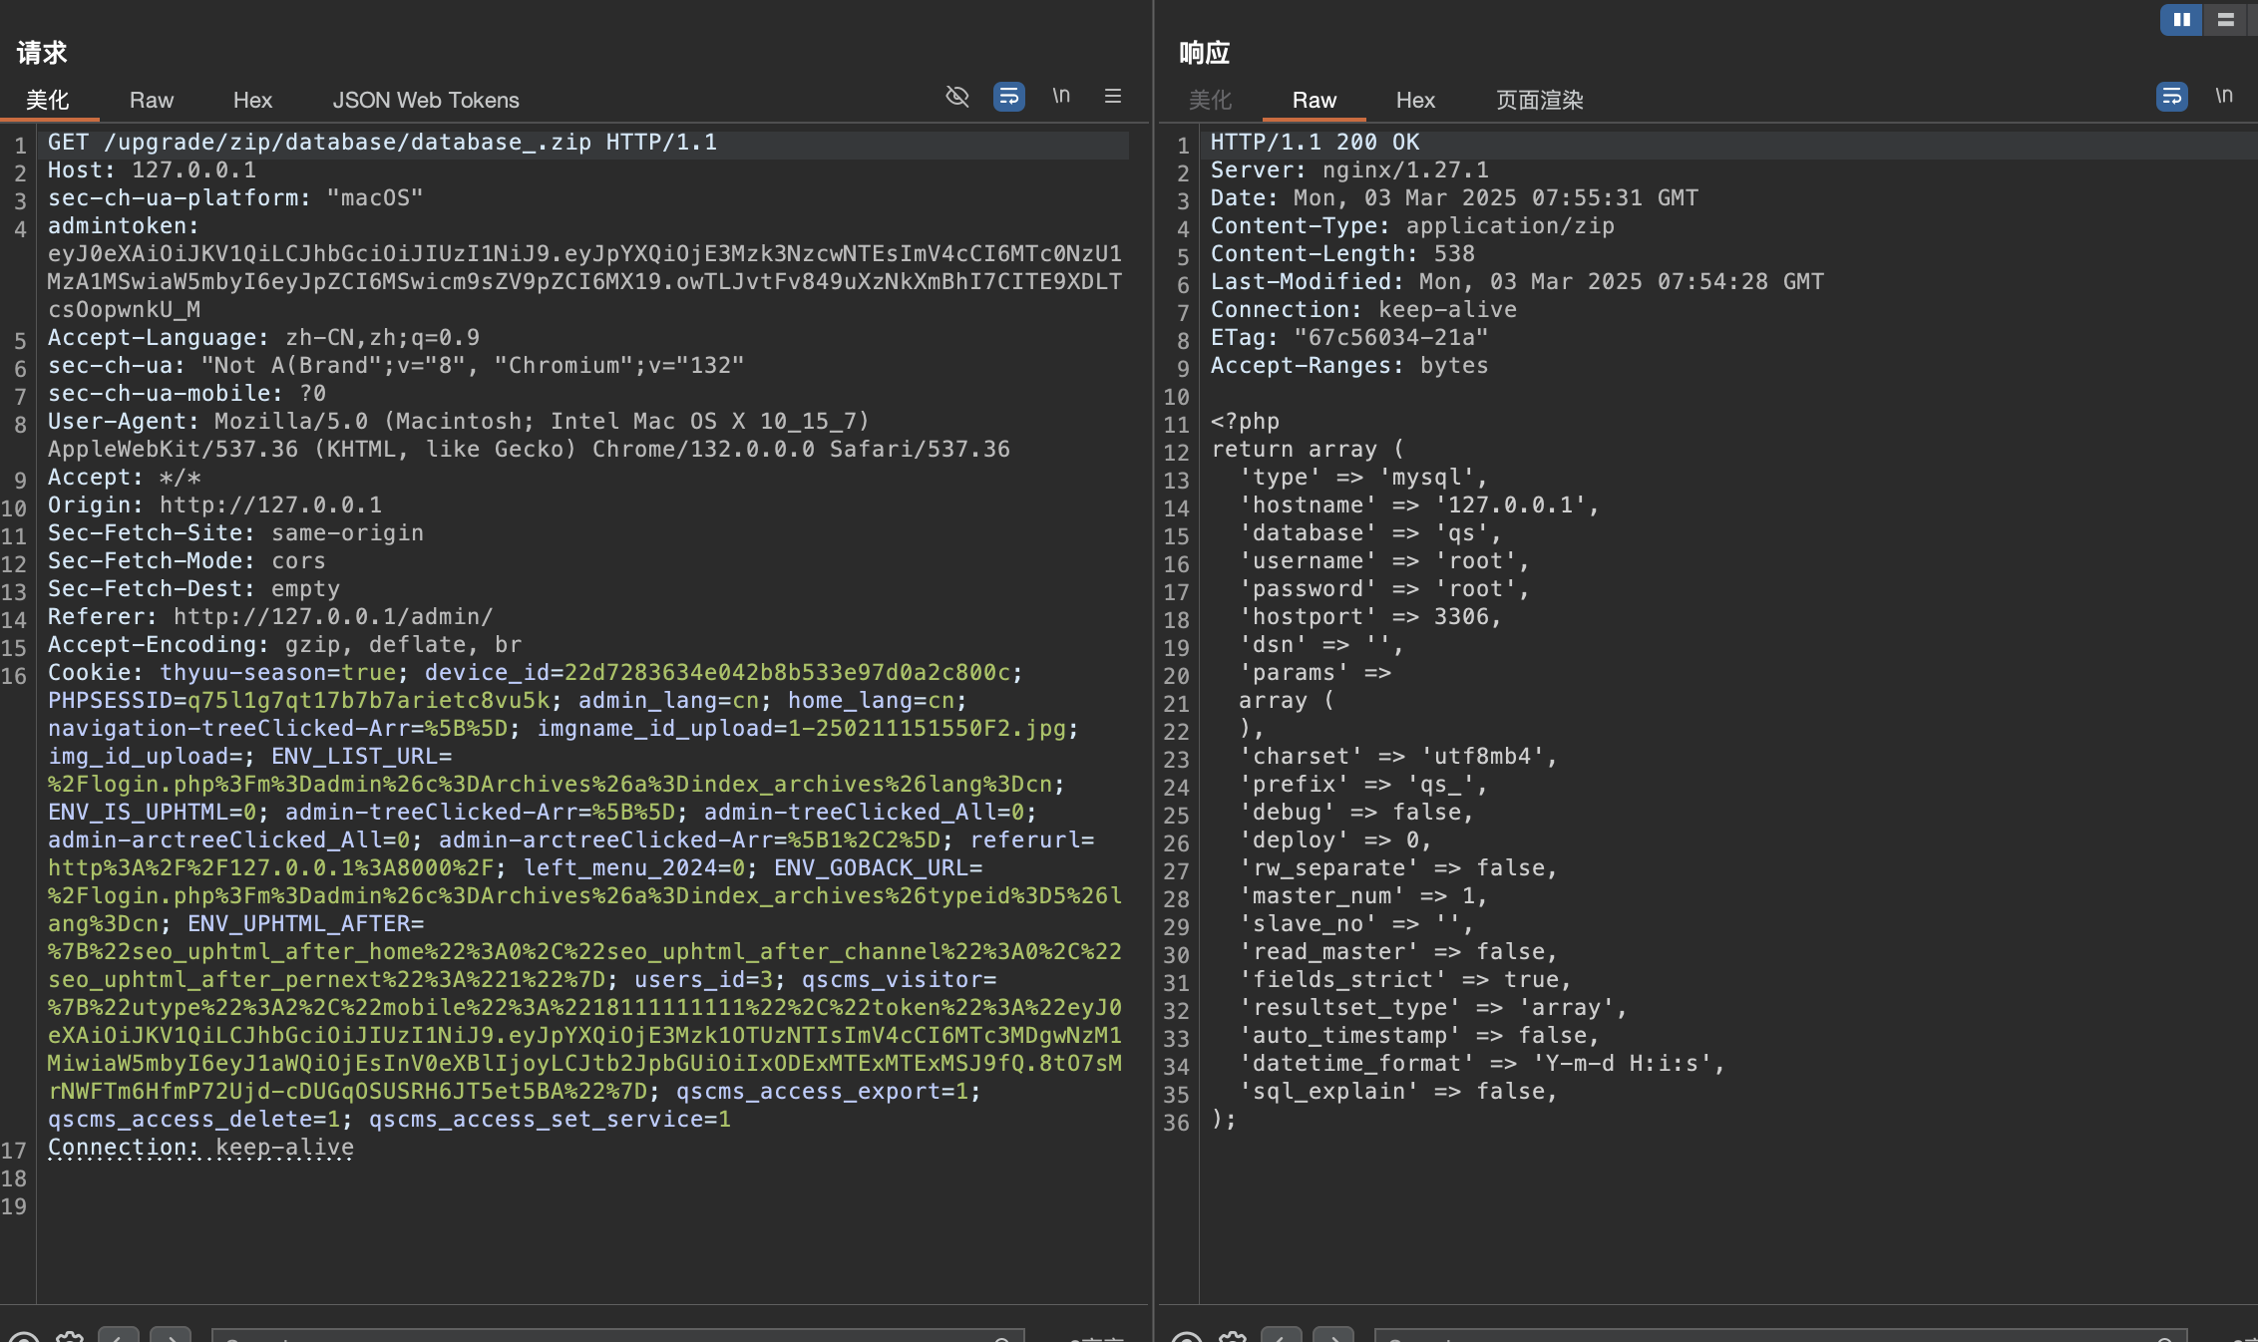Viewport: 2258px width, 1342px height.
Task: Click the sec-ch-ua-platform "macOS" header
Action: pyautogui.click(x=235, y=198)
